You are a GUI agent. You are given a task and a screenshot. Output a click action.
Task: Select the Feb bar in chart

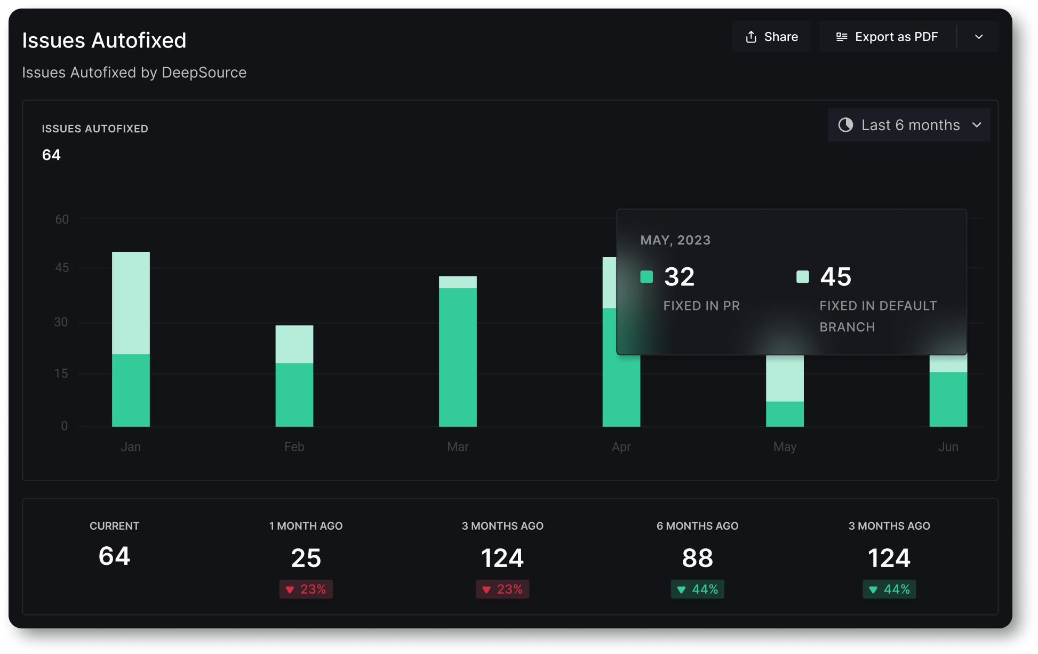294,376
